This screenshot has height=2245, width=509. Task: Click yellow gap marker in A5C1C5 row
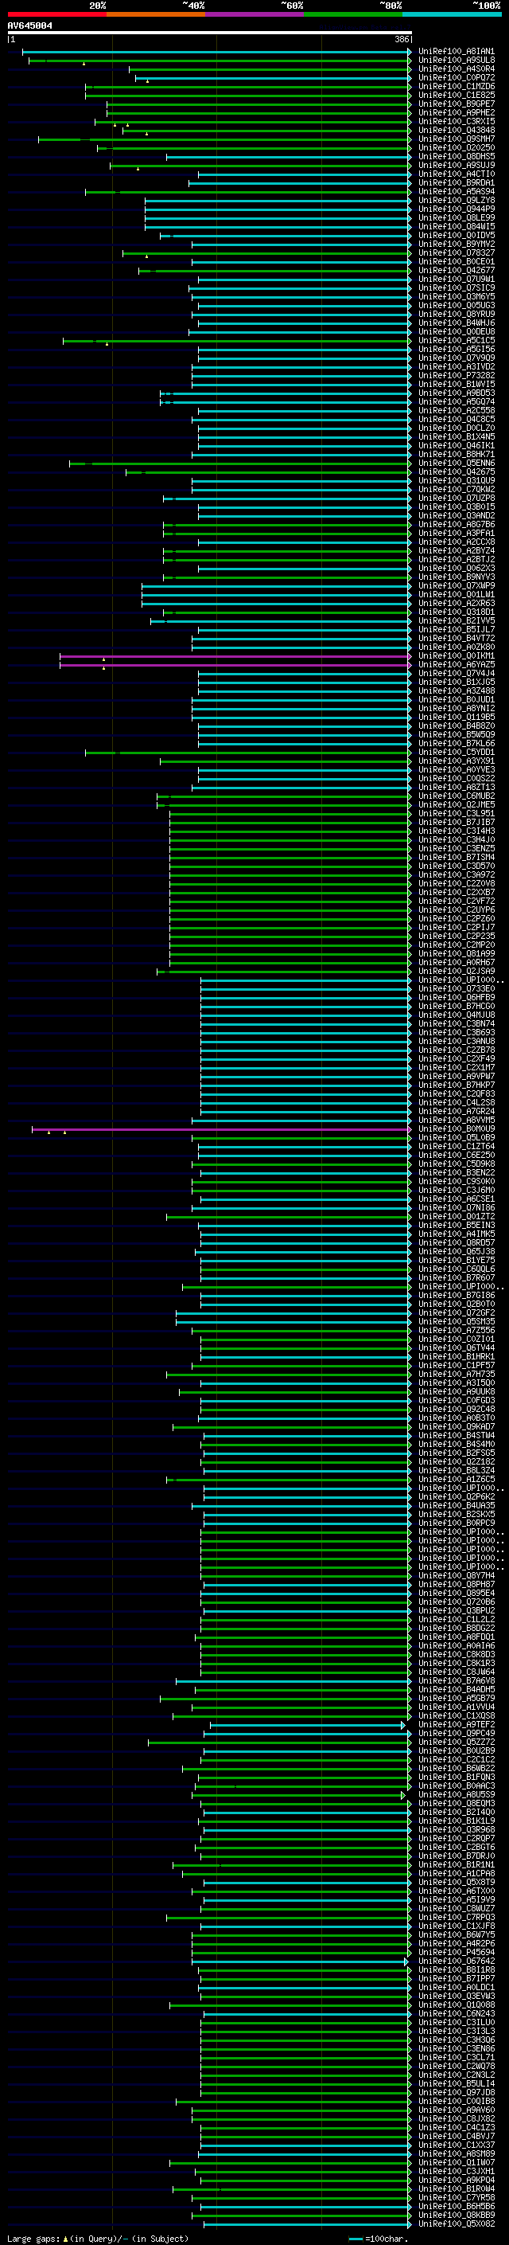(x=107, y=344)
